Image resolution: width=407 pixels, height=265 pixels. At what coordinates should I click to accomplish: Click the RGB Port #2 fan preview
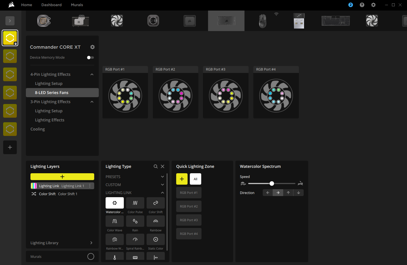click(x=175, y=95)
